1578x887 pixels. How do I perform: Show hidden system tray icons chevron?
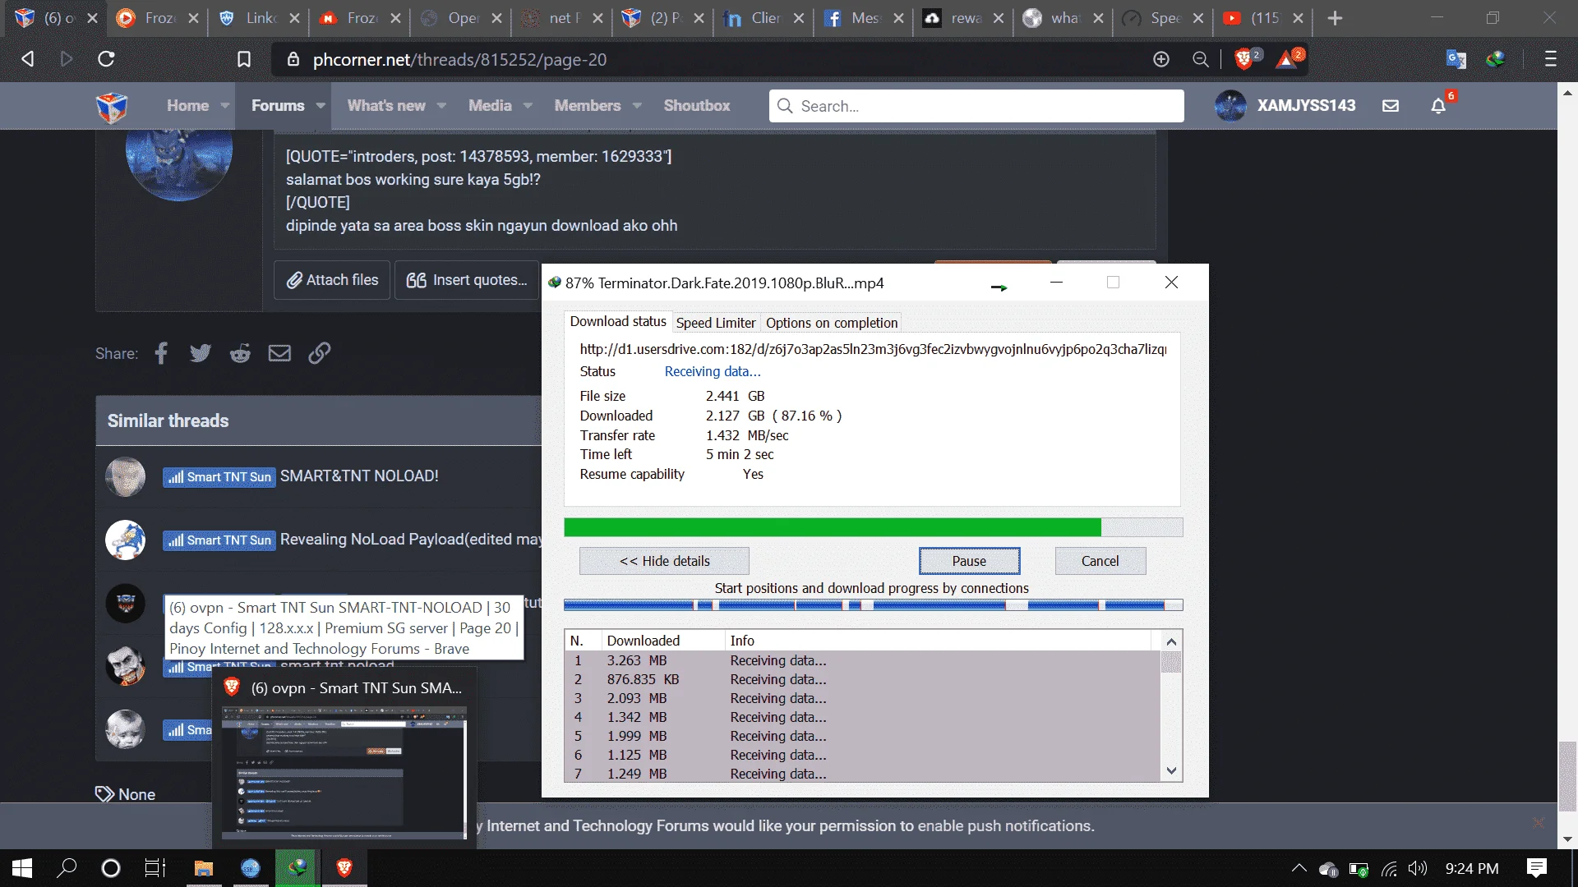[1299, 868]
